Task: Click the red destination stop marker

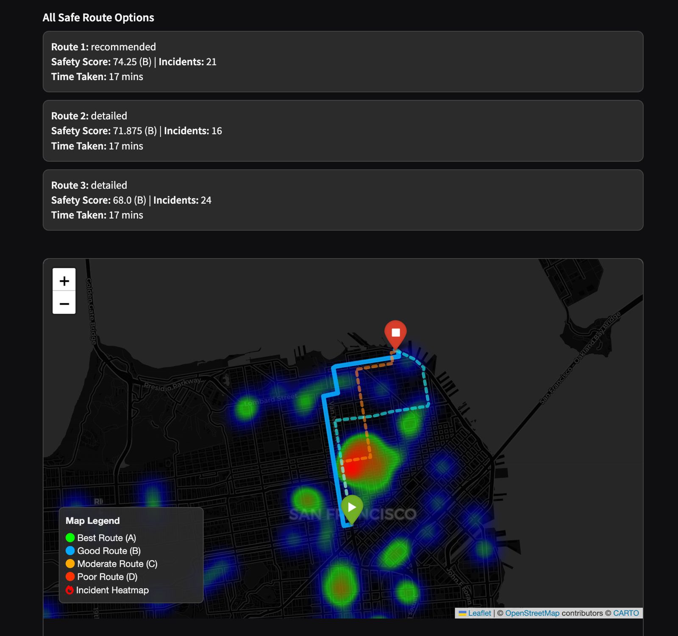Action: (395, 334)
